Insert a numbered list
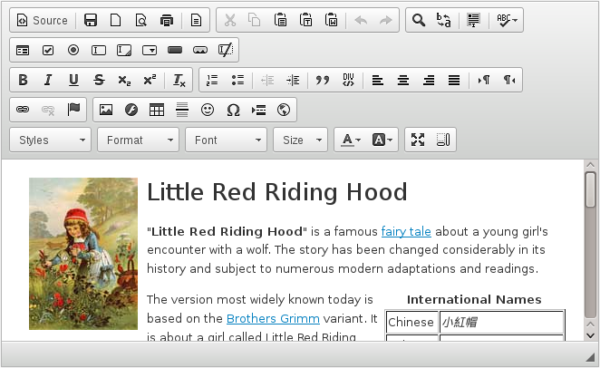Viewport: 600px width, 368px height. coord(212,80)
